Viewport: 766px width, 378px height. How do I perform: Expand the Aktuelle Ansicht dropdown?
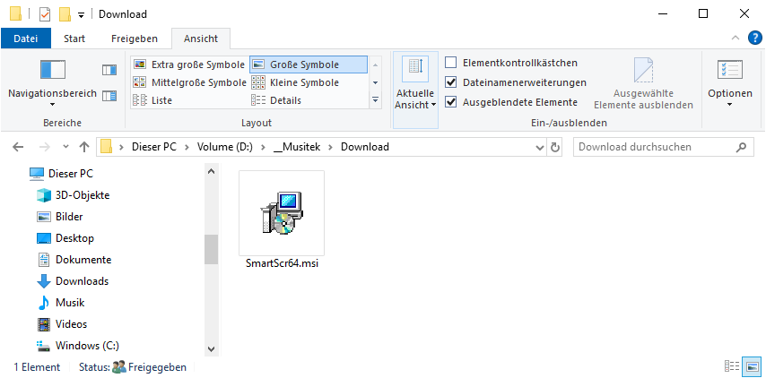[415, 99]
